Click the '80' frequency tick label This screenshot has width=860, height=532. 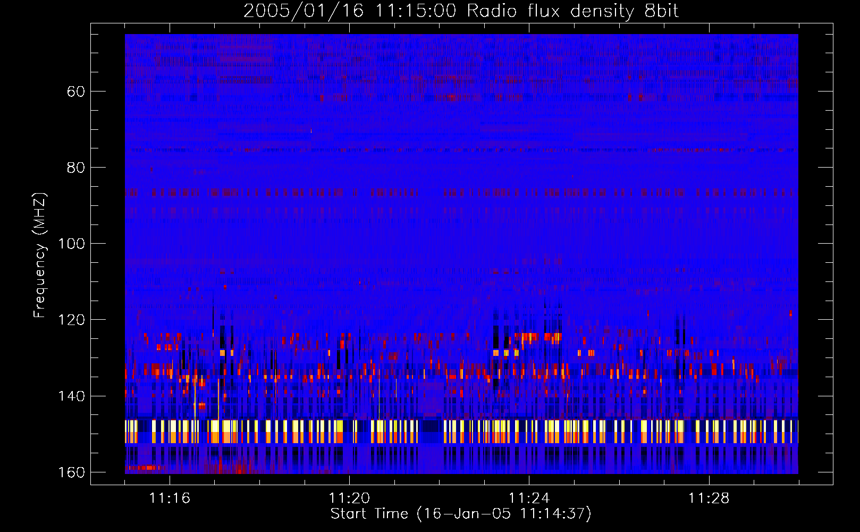tap(76, 168)
